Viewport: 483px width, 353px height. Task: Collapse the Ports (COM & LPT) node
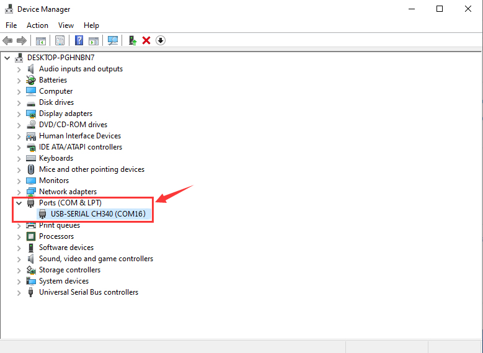click(x=19, y=203)
